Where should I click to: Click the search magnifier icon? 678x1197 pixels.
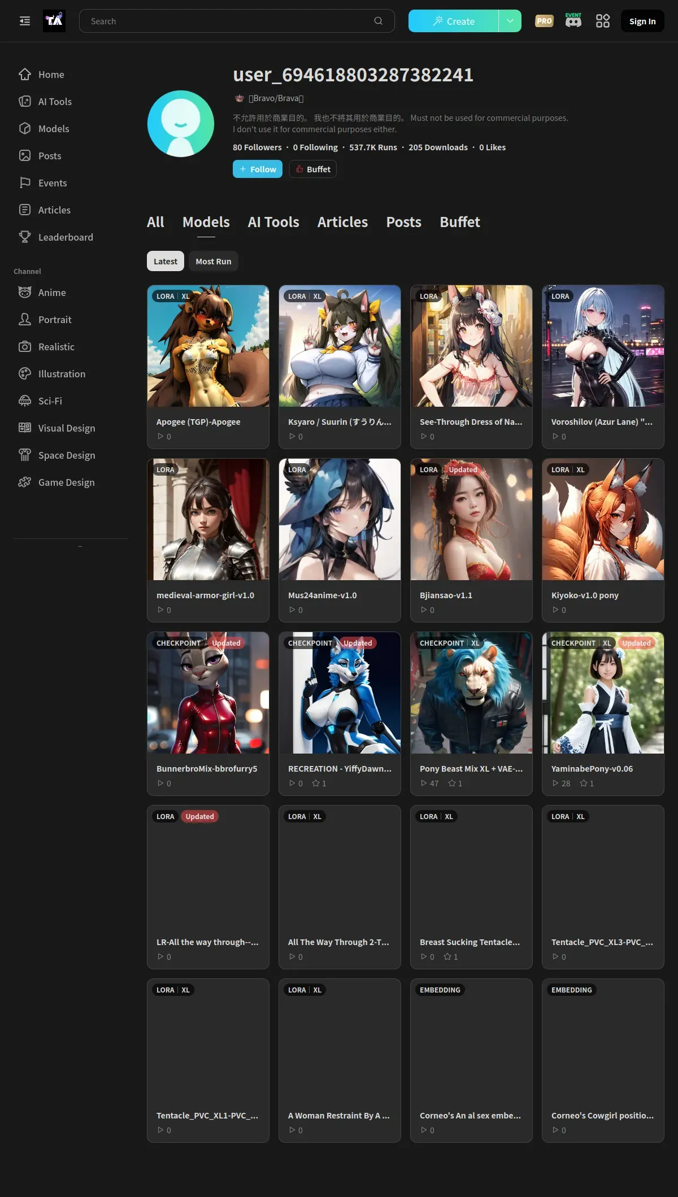coord(378,21)
